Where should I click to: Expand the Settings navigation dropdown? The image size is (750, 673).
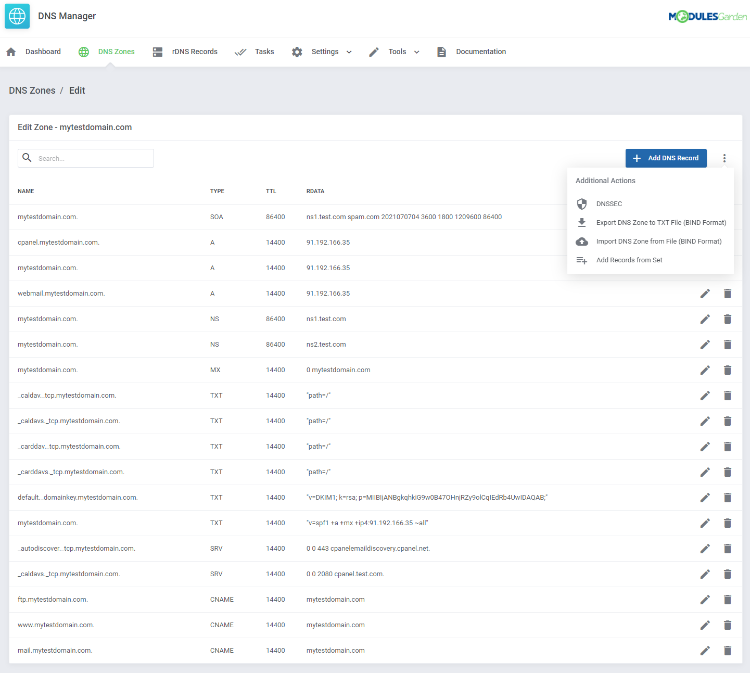[350, 52]
